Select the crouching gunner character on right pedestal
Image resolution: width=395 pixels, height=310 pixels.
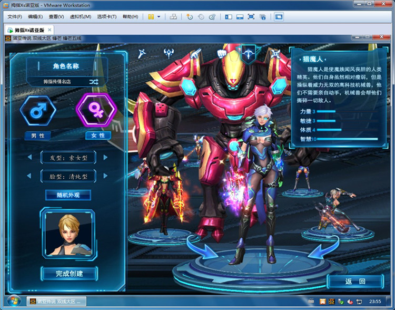tap(337, 210)
